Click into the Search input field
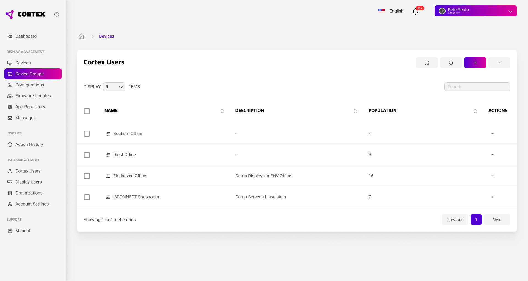 tap(477, 87)
